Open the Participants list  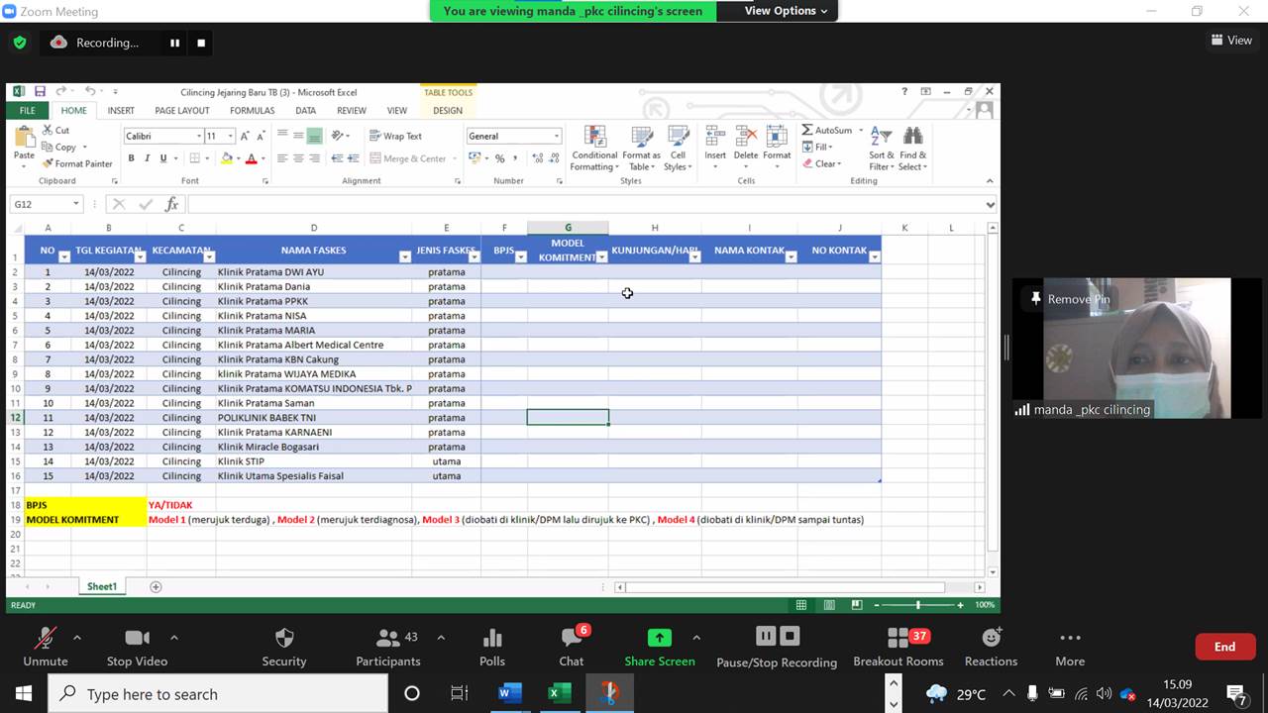pos(388,646)
